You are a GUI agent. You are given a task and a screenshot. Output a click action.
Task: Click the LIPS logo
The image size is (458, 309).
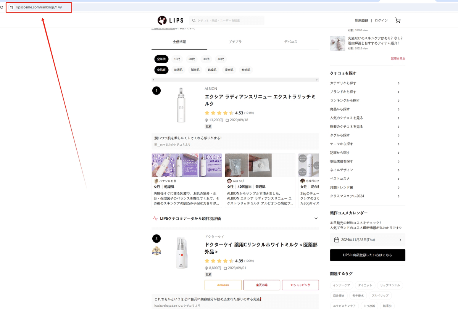[171, 20]
